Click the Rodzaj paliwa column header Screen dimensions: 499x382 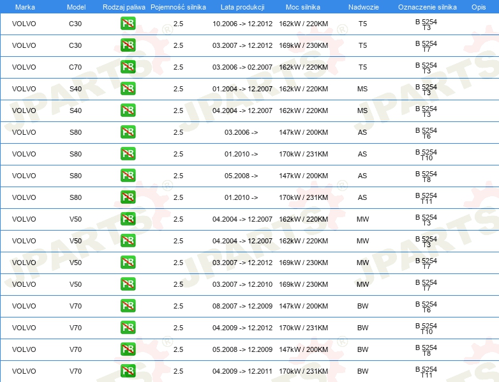pyautogui.click(x=124, y=7)
